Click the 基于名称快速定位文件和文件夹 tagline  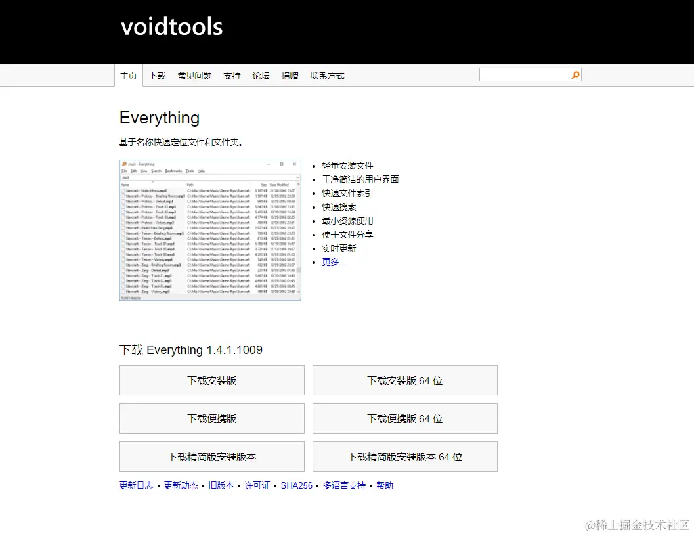(181, 142)
